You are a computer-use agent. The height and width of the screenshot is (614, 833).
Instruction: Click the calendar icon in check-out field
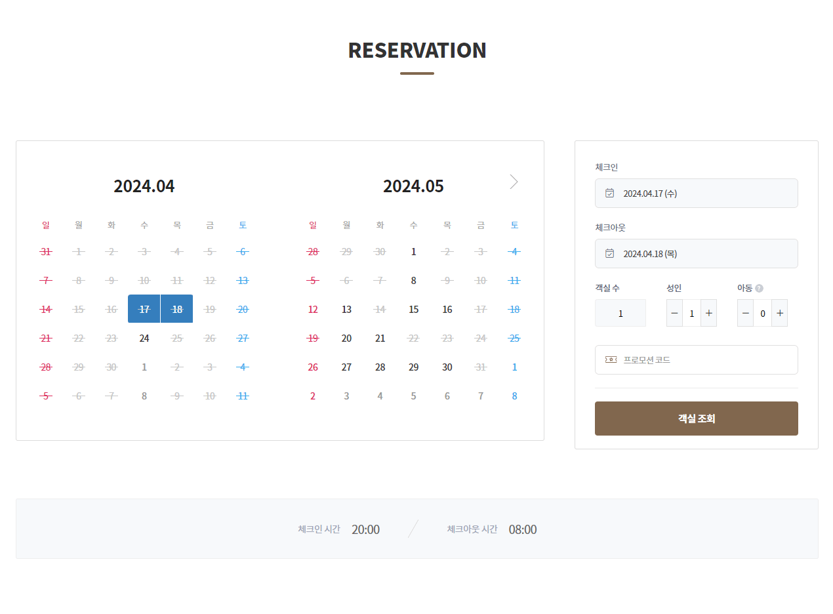pos(609,253)
